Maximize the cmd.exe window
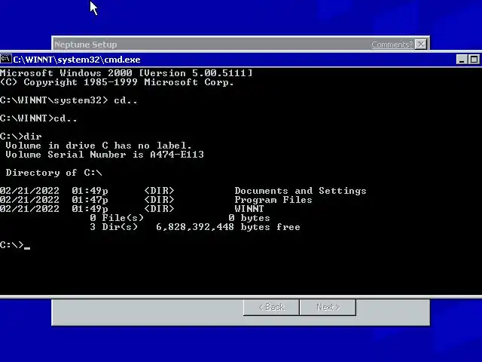This screenshot has height=362, width=482. click(x=474, y=60)
